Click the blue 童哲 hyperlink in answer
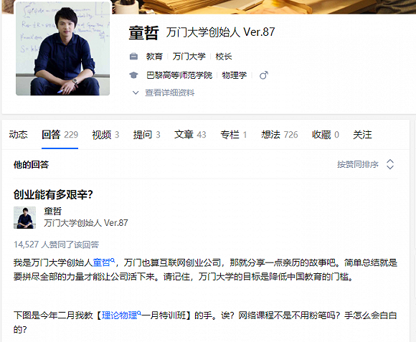 (101, 262)
